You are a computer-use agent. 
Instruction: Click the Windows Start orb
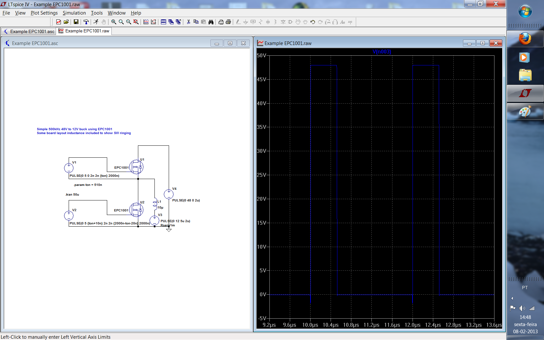525,12
